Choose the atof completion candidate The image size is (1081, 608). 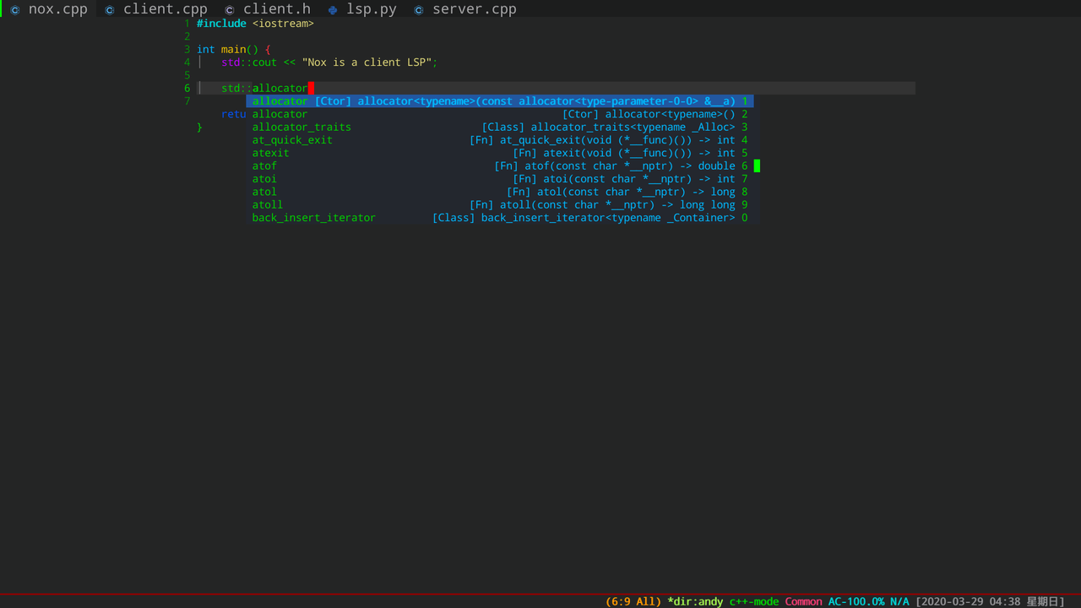click(x=500, y=166)
